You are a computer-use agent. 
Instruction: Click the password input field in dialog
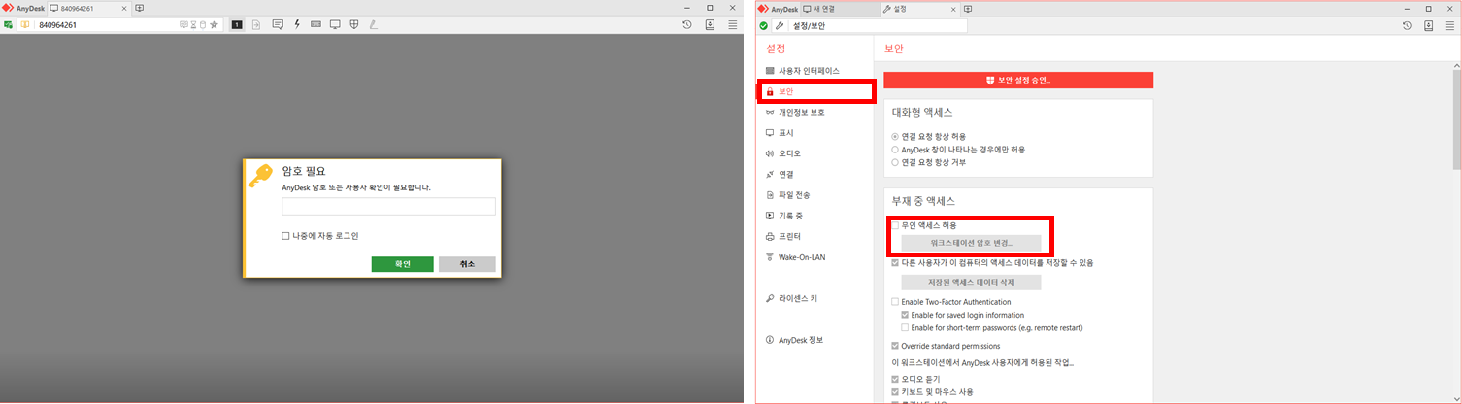coord(388,206)
